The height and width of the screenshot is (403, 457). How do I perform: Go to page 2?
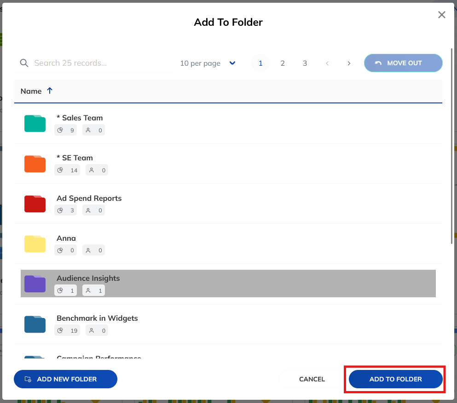(283, 63)
